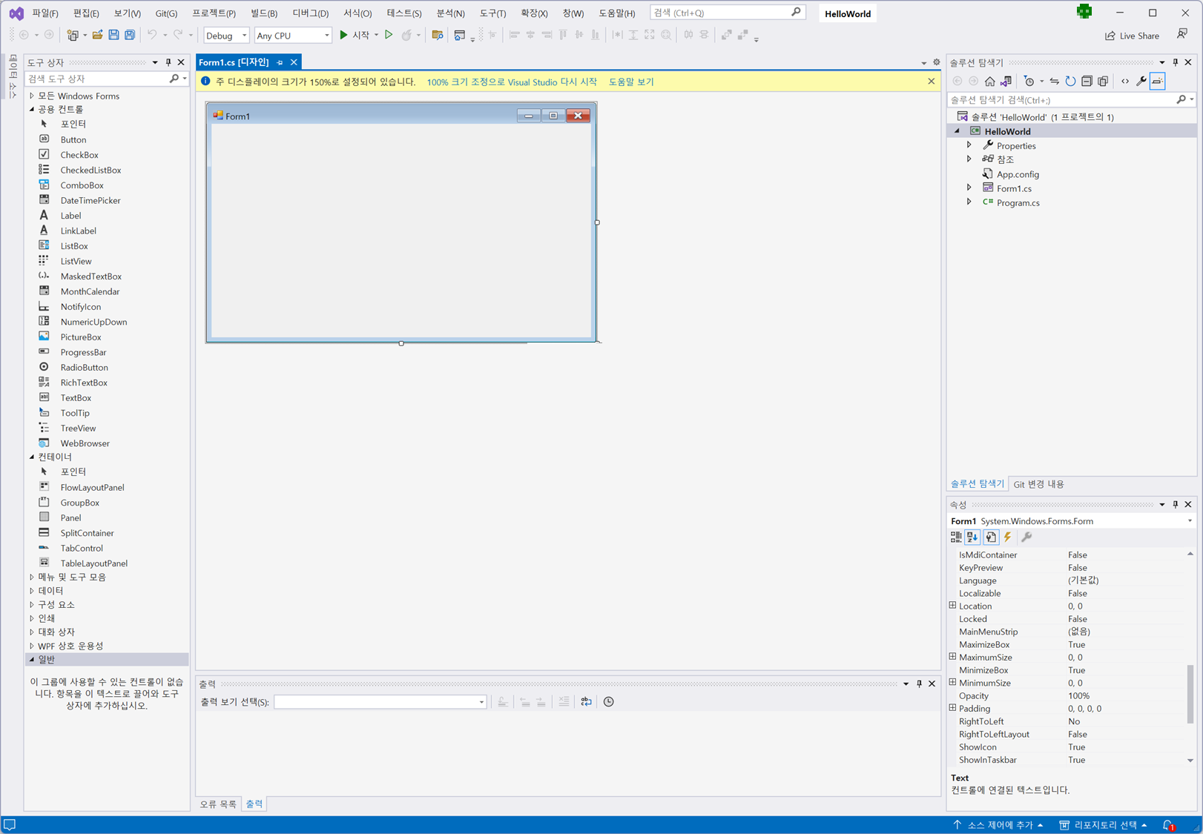This screenshot has height=834, width=1203.
Task: Pin the Output panel
Action: click(x=919, y=684)
